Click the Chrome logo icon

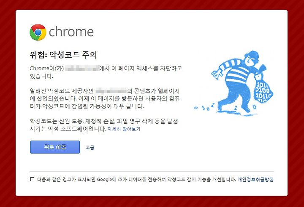(38, 32)
